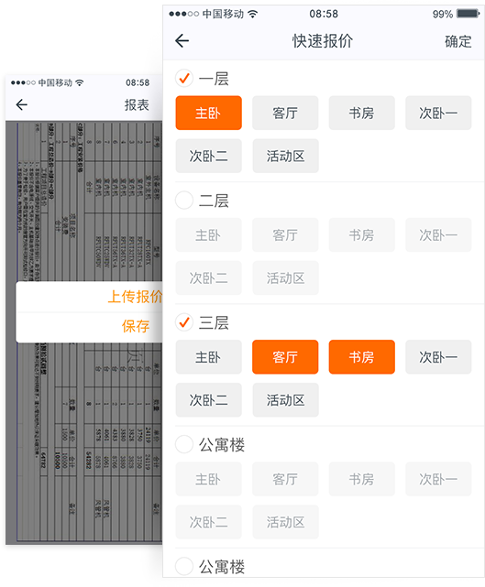
Task: Select 活动区 under 一层
Action: pyautogui.click(x=286, y=156)
